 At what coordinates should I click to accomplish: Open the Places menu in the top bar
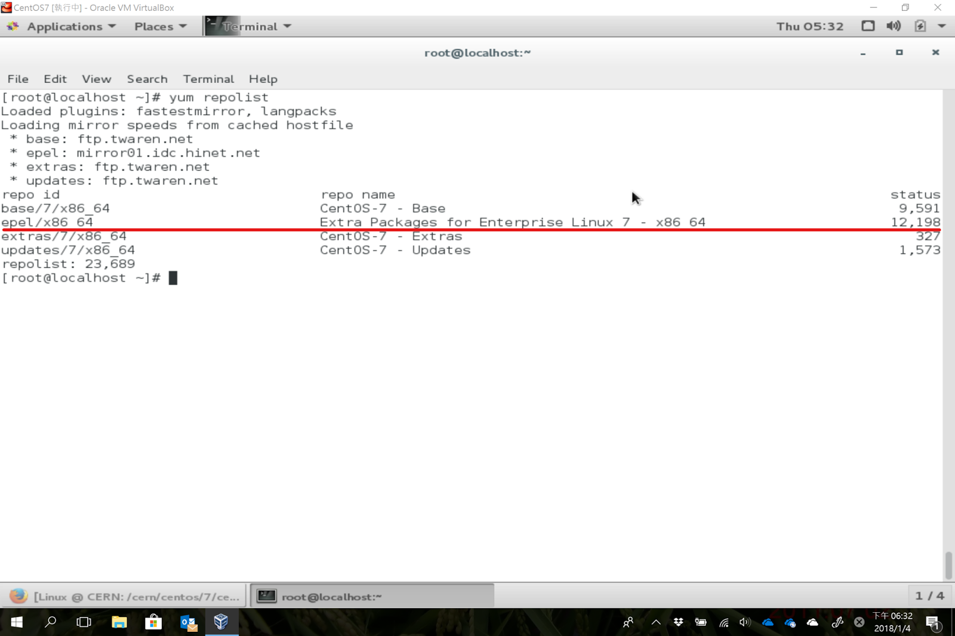tap(161, 26)
